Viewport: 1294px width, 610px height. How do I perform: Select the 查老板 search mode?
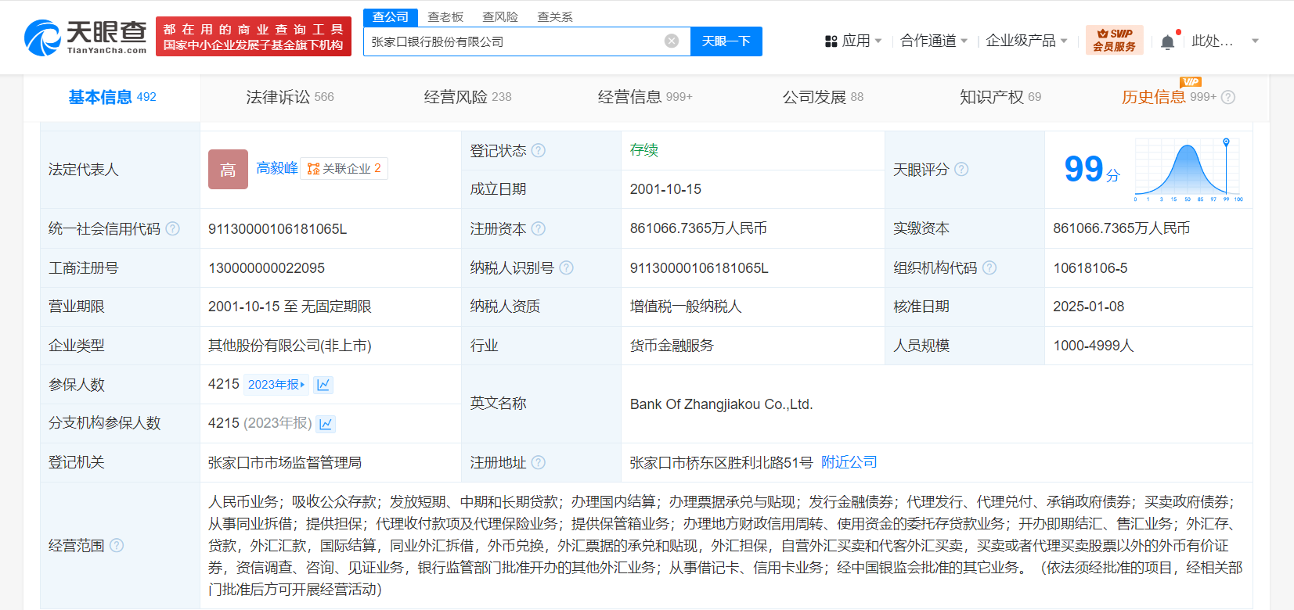[x=445, y=16]
